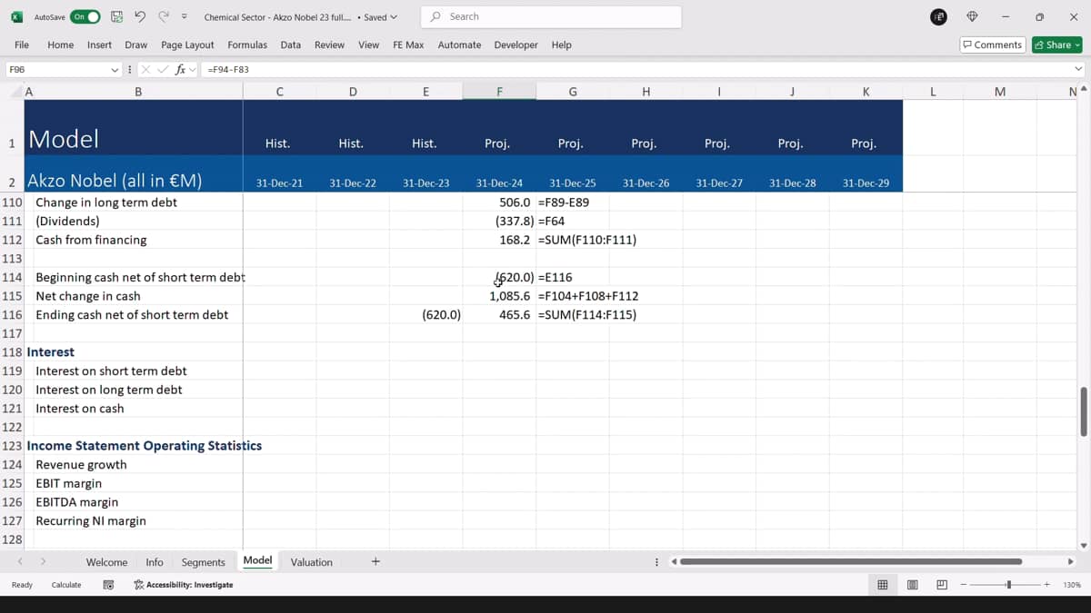
Task: Click the diamond premium icon in title bar
Action: click(972, 16)
